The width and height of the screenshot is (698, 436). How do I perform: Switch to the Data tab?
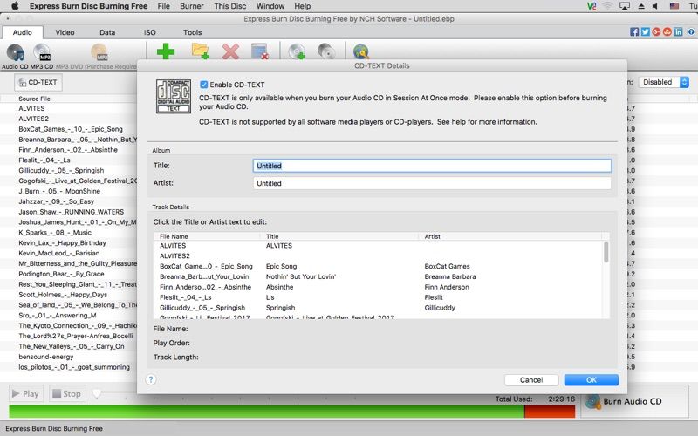tap(107, 32)
